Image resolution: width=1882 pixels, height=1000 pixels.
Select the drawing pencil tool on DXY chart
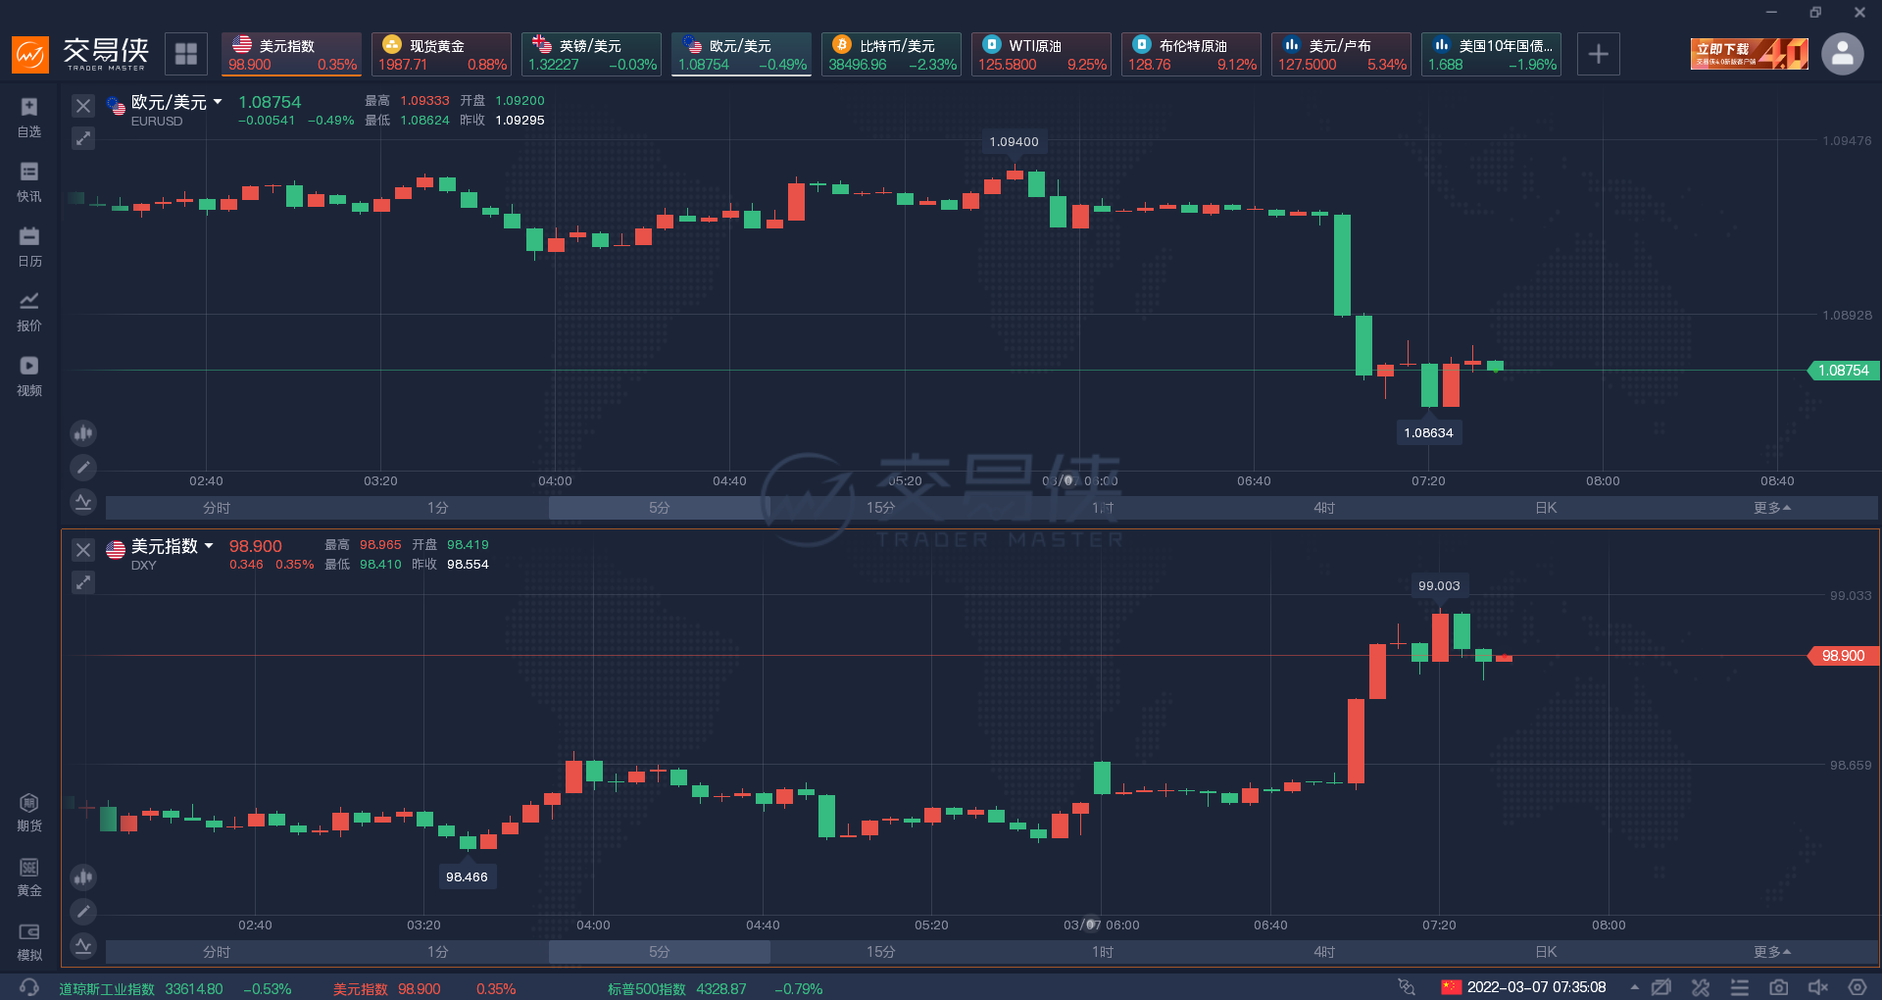pyautogui.click(x=83, y=912)
